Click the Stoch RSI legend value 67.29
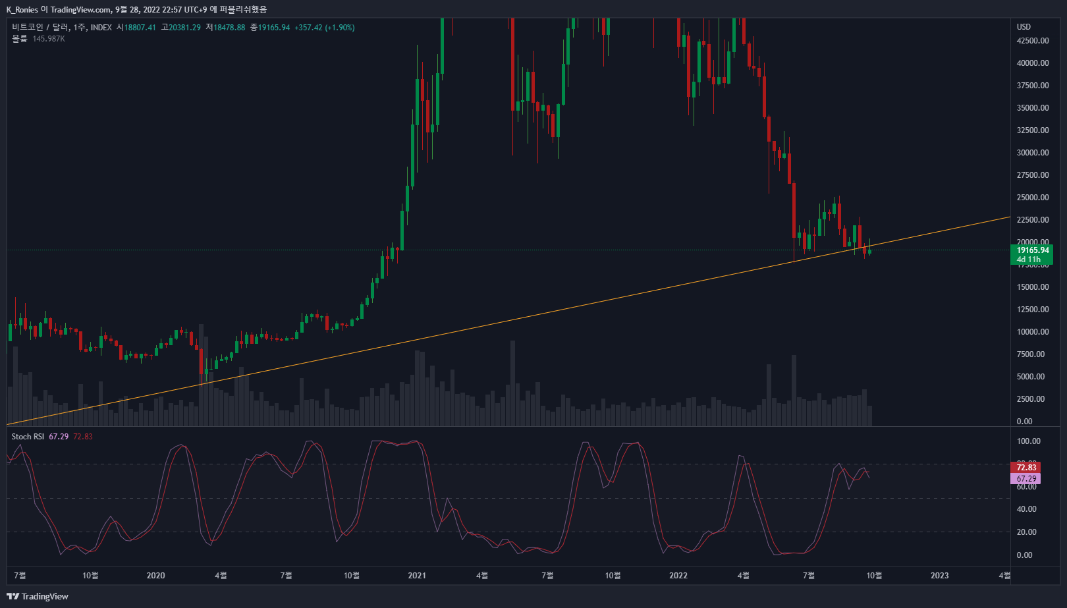The height and width of the screenshot is (608, 1067). click(59, 437)
